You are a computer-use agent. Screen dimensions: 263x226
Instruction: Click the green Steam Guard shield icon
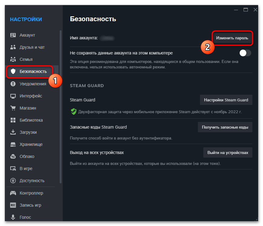click(x=73, y=112)
